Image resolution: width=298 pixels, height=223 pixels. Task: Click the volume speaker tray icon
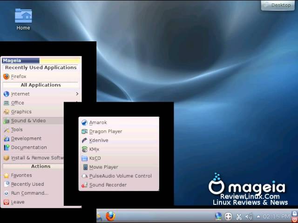[249, 216]
